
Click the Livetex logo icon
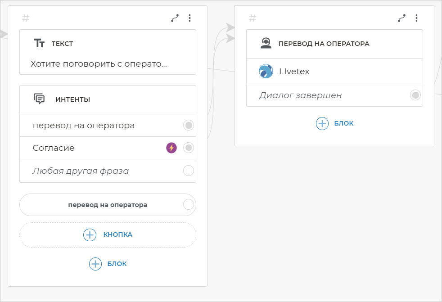point(266,71)
